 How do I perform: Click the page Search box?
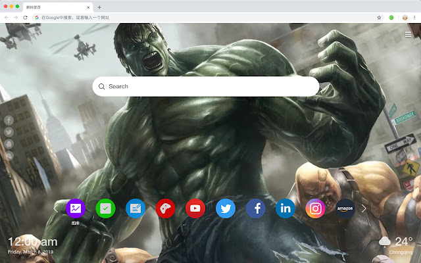click(206, 86)
